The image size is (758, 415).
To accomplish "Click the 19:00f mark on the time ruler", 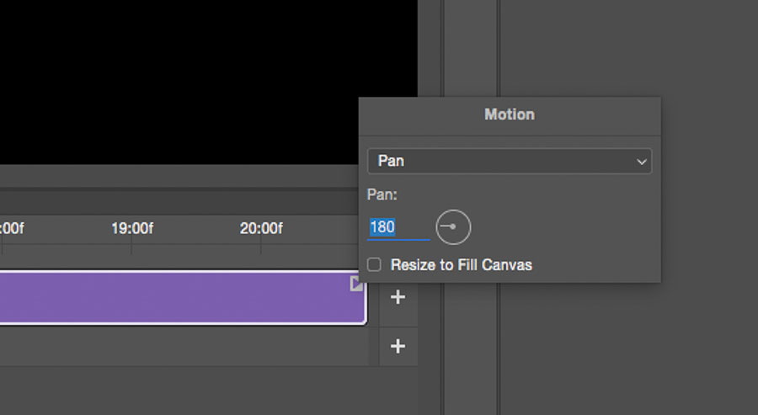I will 132,228.
